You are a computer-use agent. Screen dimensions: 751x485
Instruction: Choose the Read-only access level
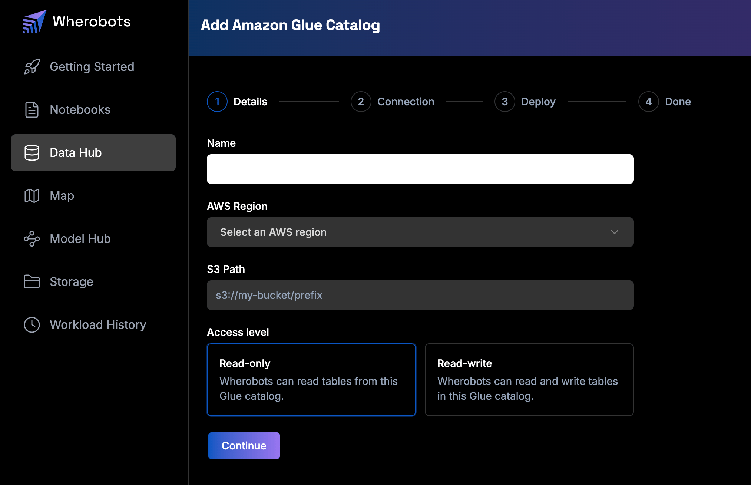311,380
